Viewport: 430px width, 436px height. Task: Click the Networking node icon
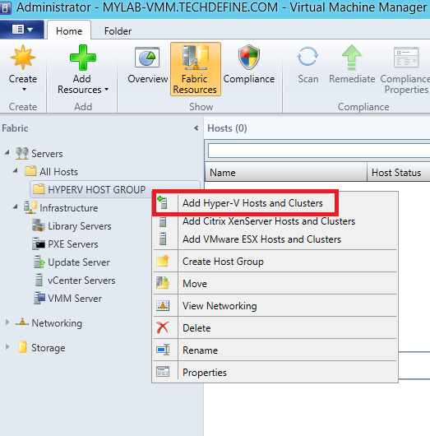(x=22, y=322)
